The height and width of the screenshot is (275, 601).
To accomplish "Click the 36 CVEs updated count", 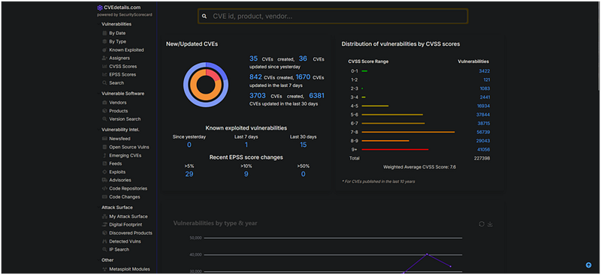I will (x=303, y=58).
